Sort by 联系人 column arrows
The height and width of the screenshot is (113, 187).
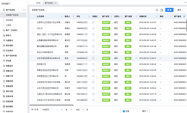tap(73, 16)
